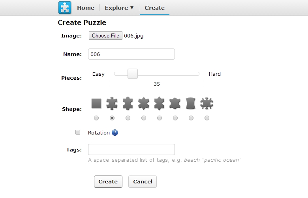This screenshot has width=308, height=198.
Task: Click the Cancel button
Action: tap(143, 182)
